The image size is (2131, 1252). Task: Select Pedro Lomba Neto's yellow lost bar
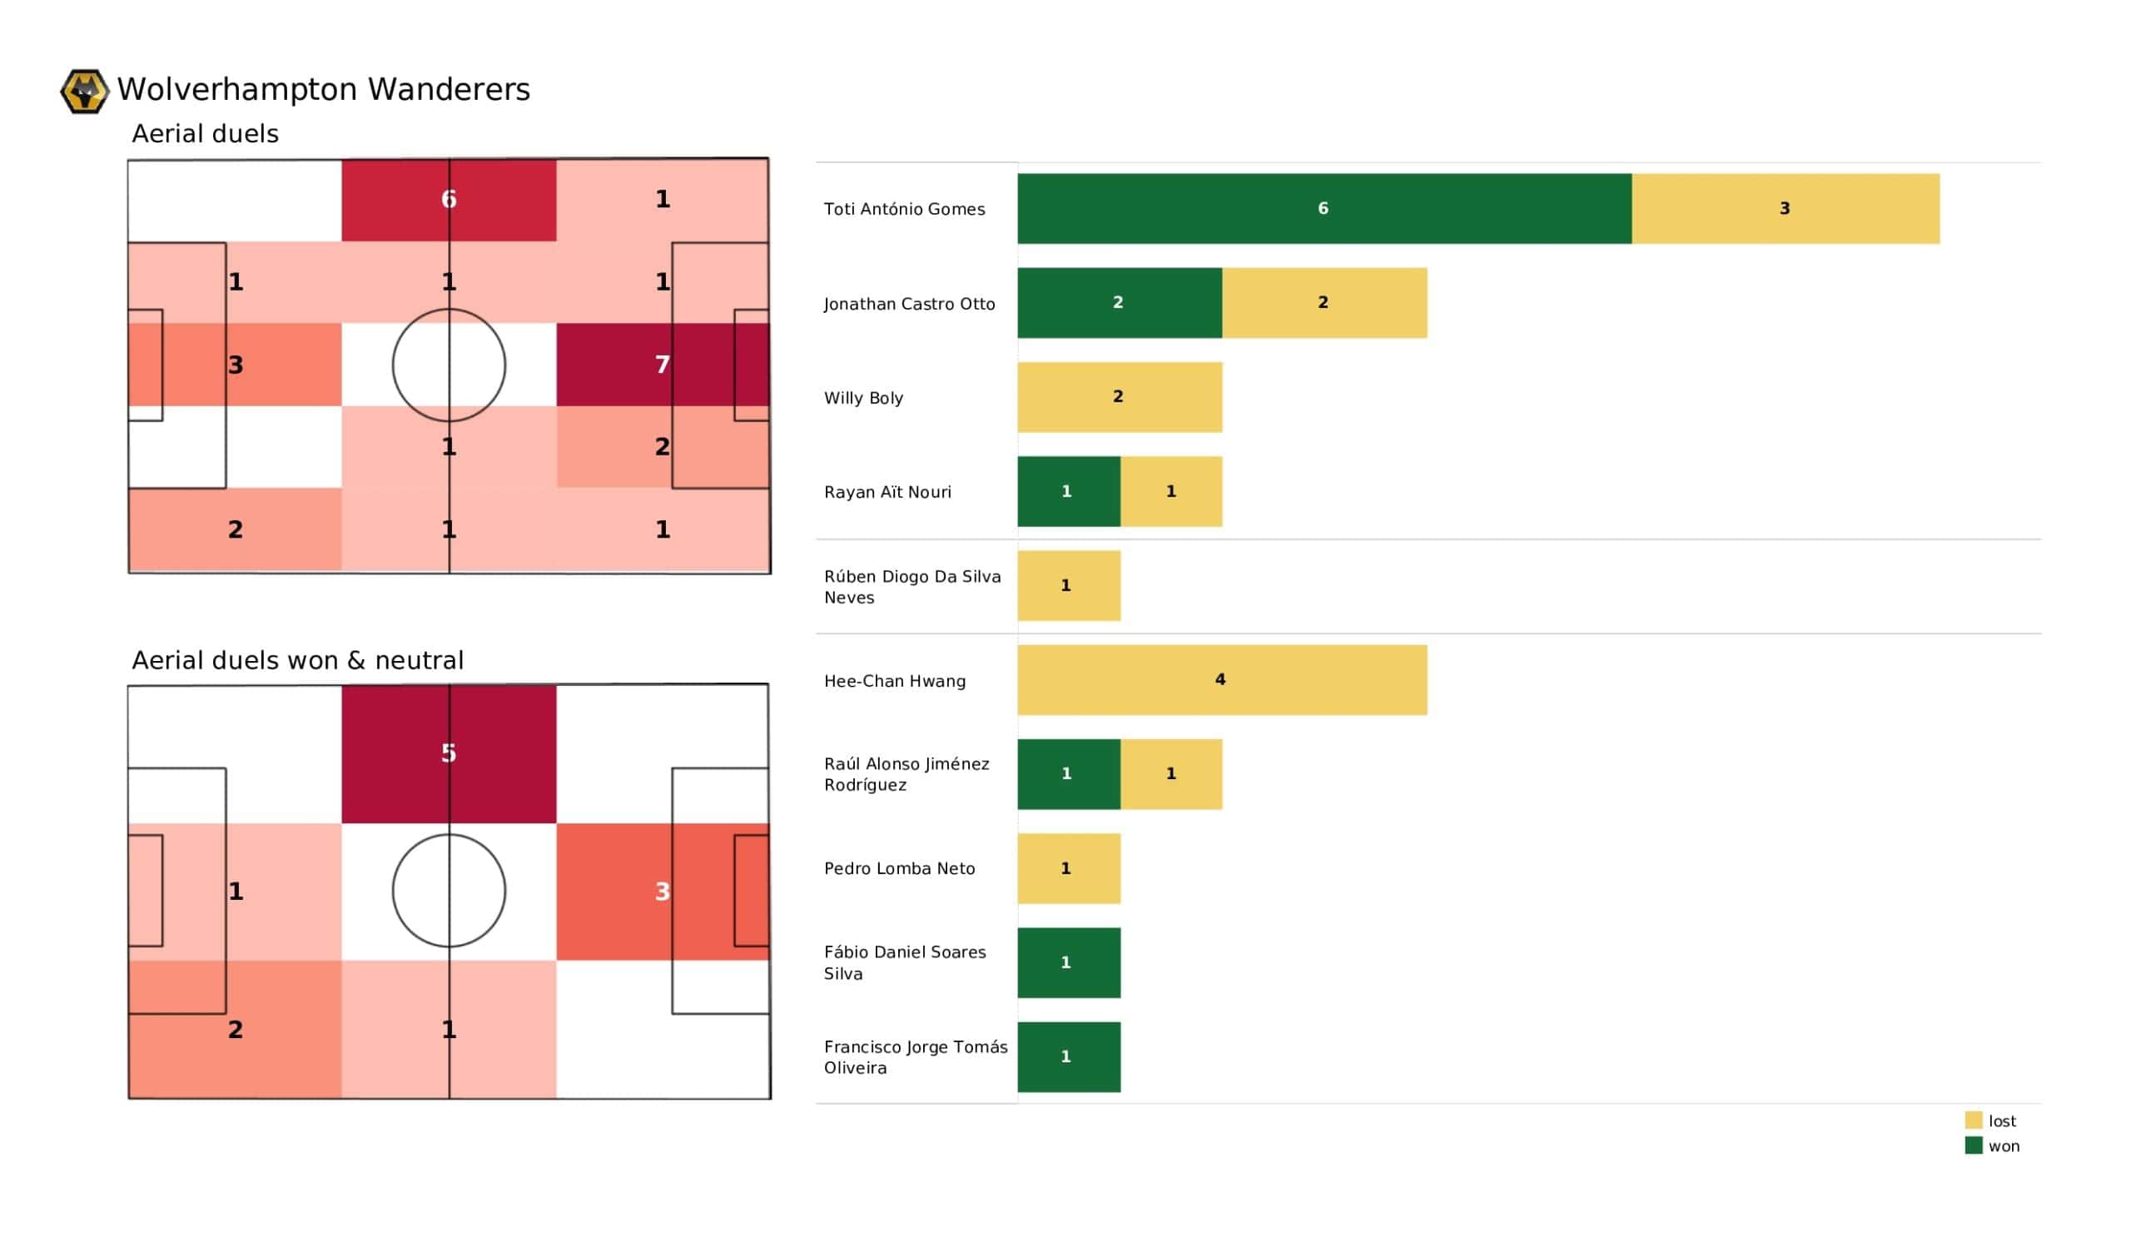coord(1068,869)
